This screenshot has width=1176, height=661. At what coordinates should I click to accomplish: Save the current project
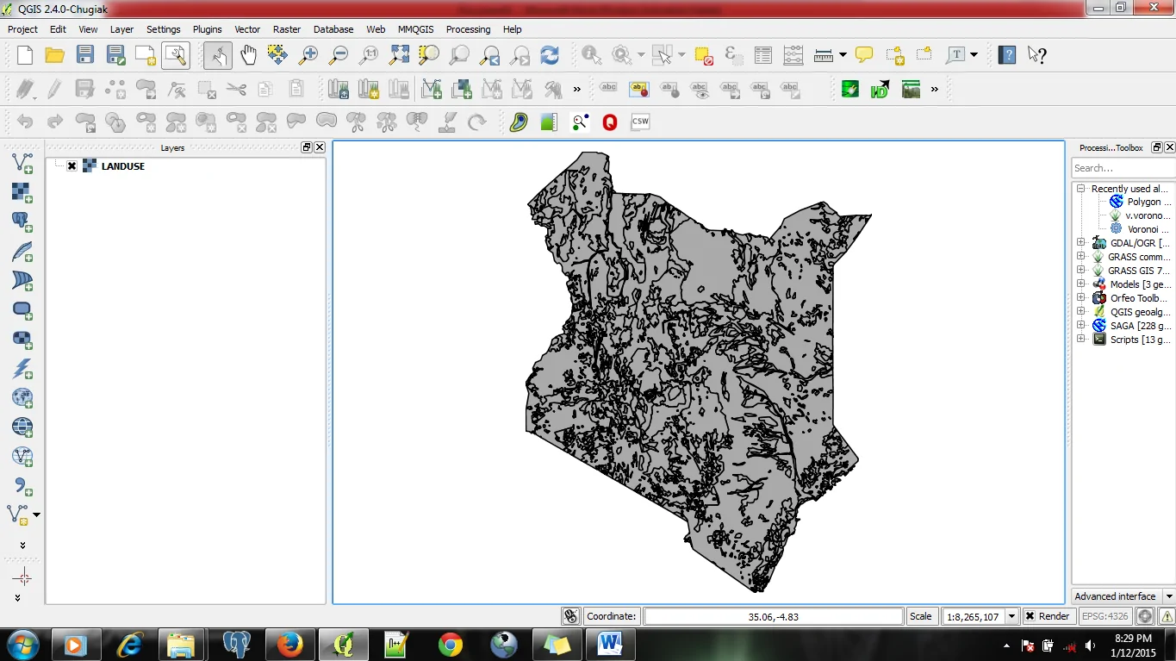pyautogui.click(x=84, y=55)
